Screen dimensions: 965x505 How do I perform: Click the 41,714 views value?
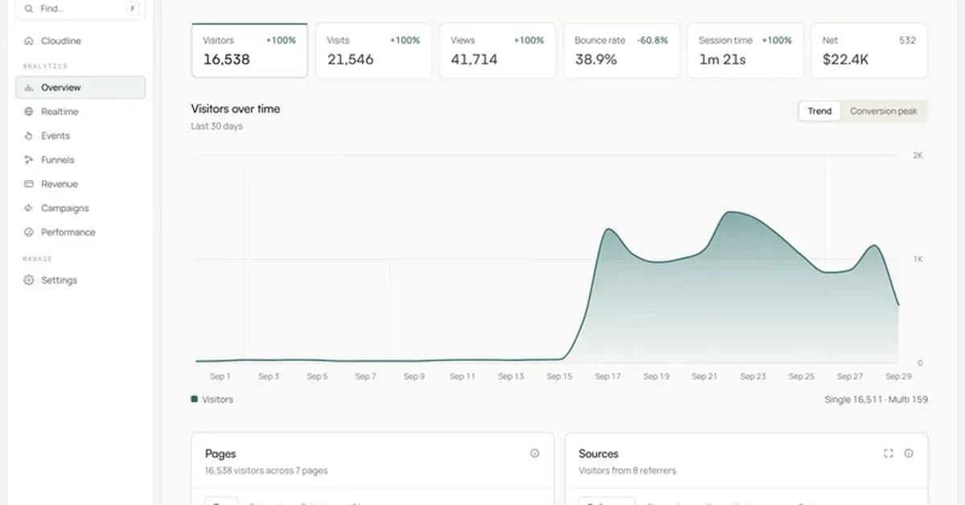pos(474,60)
